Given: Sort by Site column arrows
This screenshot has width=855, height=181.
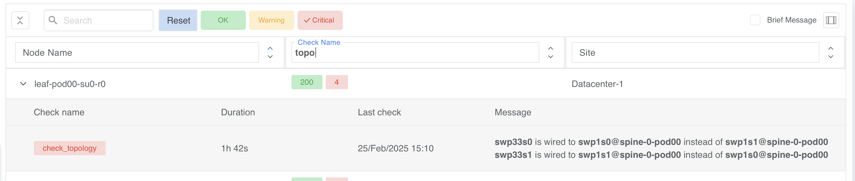Looking at the screenshot, I should (830, 52).
